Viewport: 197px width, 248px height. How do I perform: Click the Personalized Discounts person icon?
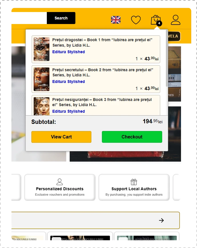pyautogui.click(x=60, y=182)
